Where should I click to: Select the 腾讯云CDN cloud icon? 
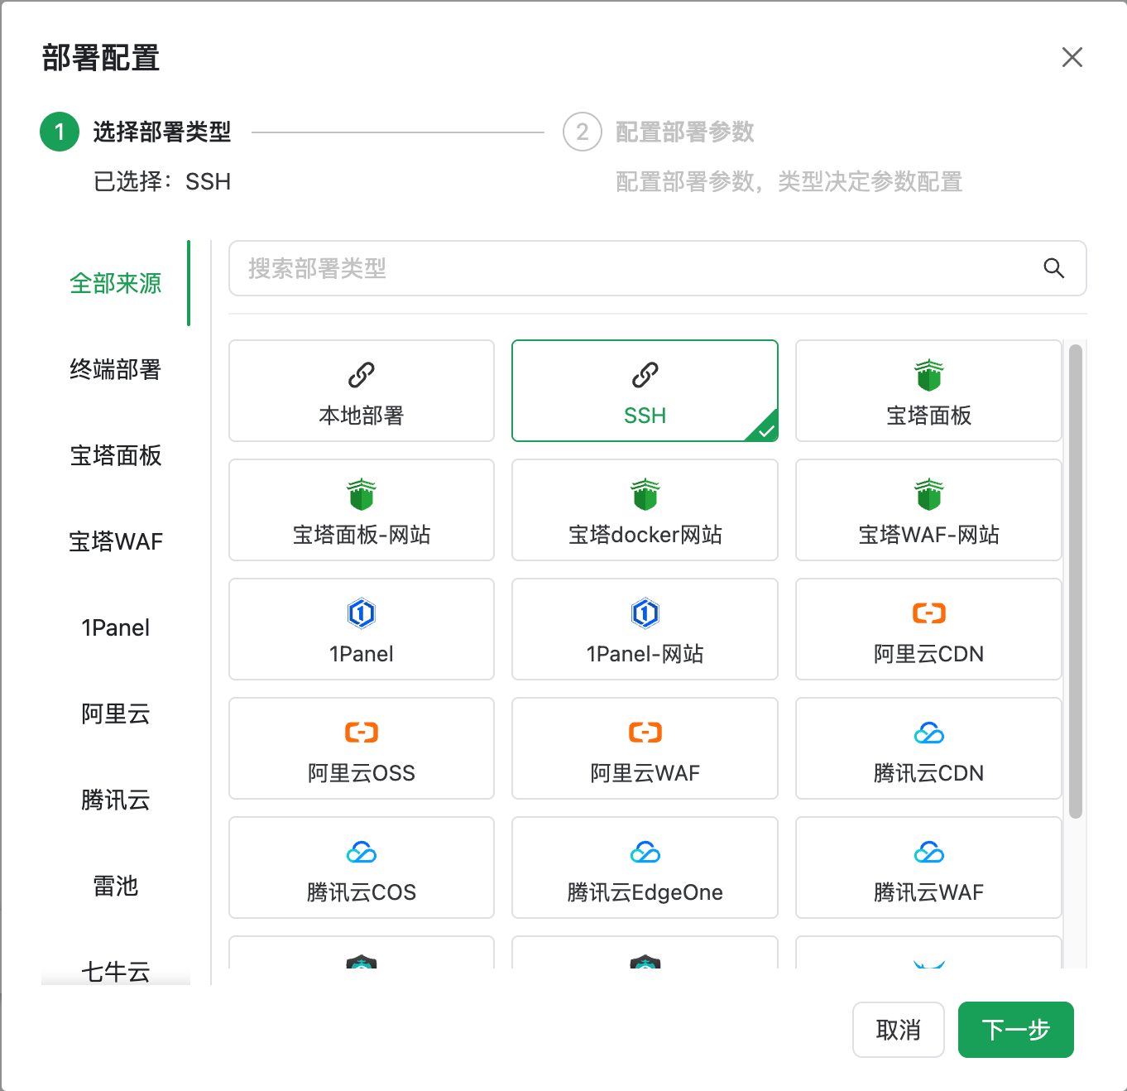click(929, 733)
